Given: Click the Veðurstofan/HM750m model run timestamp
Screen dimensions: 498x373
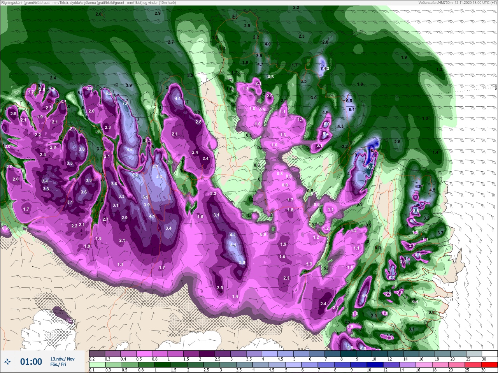Looking at the screenshot, I should click(x=457, y=3).
